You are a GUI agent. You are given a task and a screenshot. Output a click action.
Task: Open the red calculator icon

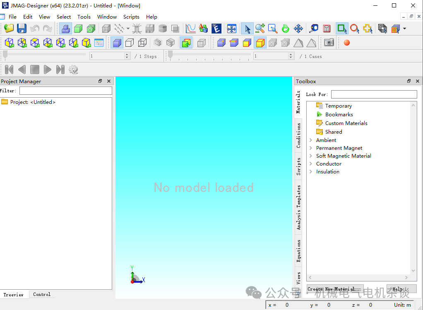coord(327,28)
